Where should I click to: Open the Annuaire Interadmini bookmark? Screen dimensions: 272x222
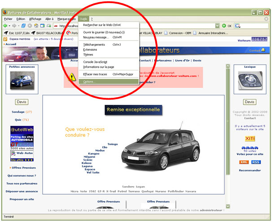click(211, 33)
